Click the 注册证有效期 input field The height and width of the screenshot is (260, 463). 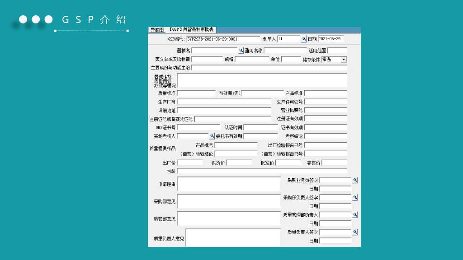point(326,119)
